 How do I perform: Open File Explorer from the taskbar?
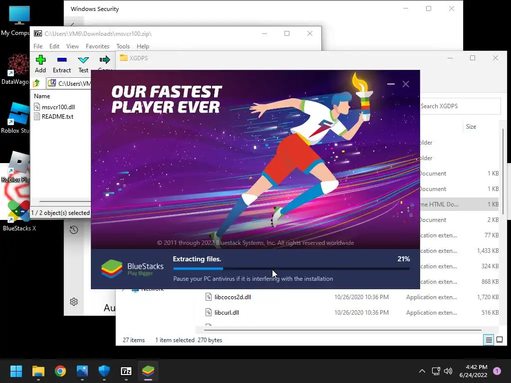[x=38, y=371]
